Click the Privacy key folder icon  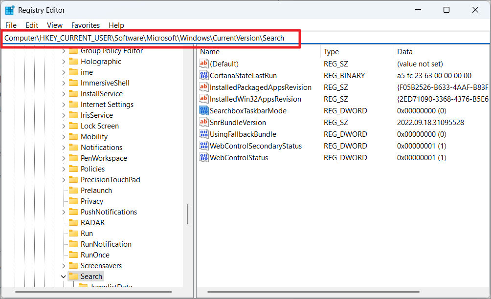tap(73, 201)
